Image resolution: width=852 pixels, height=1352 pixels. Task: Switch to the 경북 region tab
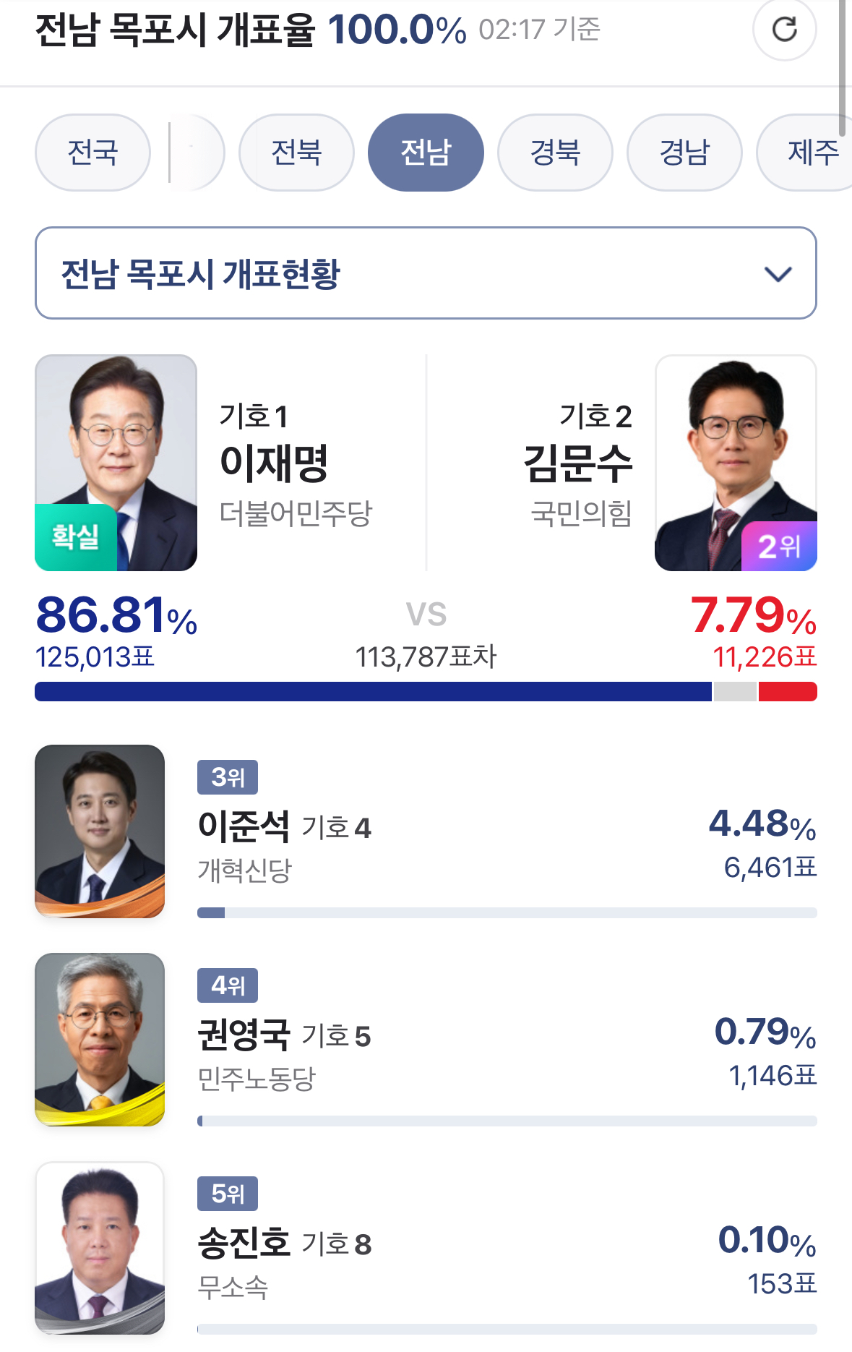(555, 153)
